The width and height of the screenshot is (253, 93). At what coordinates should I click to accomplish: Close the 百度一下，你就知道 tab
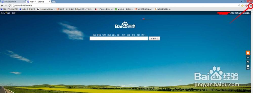point(50,2)
